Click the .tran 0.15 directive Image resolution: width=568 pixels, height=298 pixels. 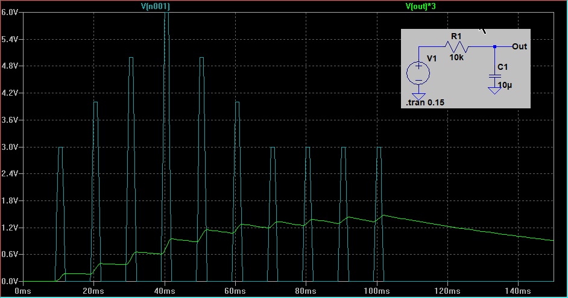pyautogui.click(x=425, y=102)
